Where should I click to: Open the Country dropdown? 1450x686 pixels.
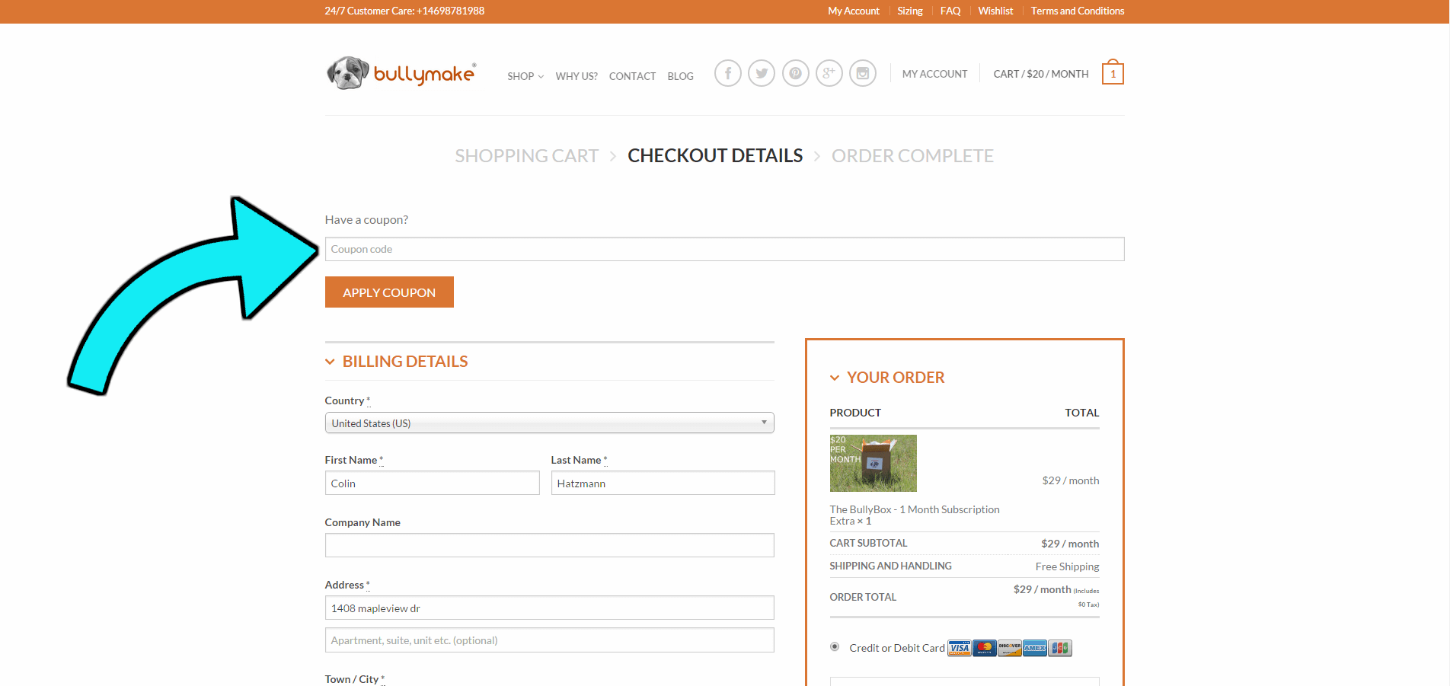(x=549, y=423)
